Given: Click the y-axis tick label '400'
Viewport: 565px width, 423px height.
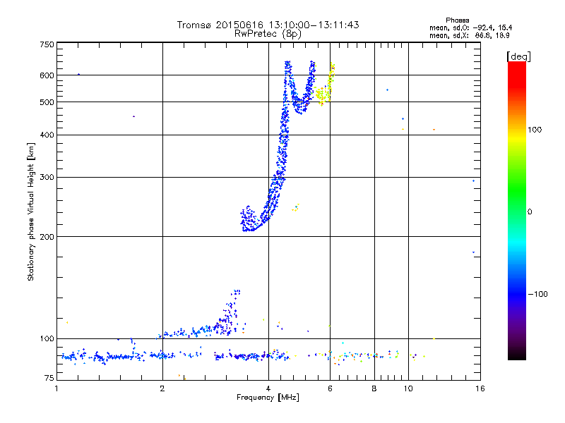Looking at the screenshot, I should click(47, 135).
